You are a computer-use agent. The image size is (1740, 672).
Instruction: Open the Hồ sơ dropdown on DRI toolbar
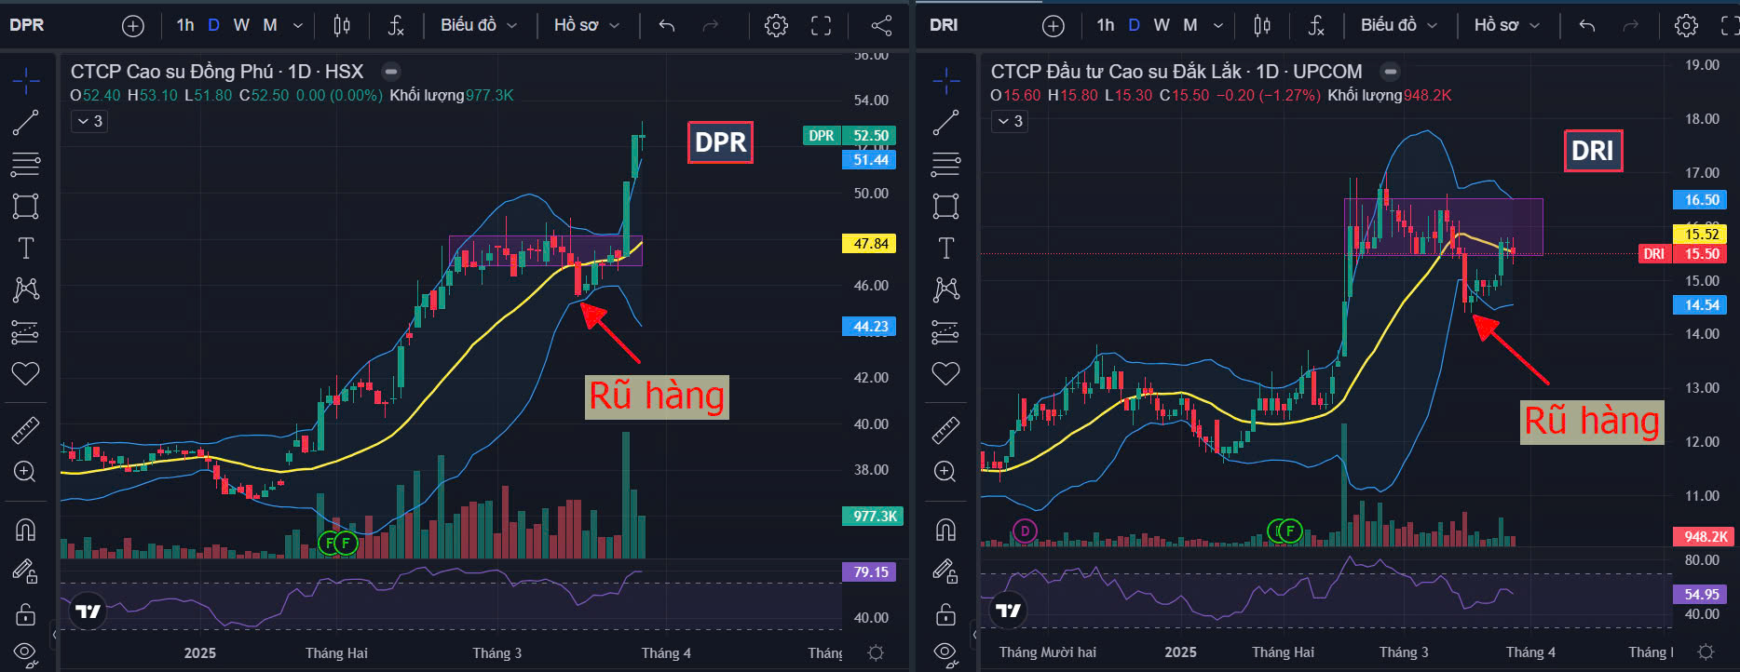(1507, 26)
